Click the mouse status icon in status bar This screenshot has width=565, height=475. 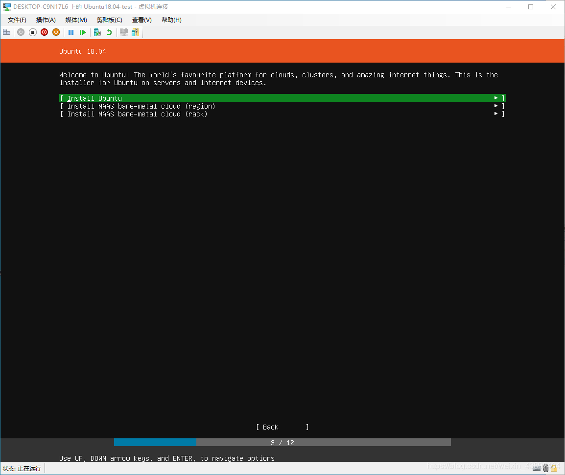pyautogui.click(x=545, y=468)
